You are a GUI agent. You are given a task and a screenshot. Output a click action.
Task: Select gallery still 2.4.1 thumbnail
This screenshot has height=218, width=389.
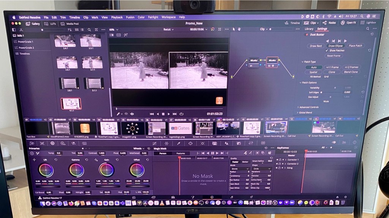[65, 41]
